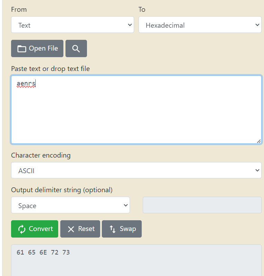Screen dimensions: 264x276
Task: Click the chevron arrow of the Hexadecimal select
Action: tap(257, 25)
